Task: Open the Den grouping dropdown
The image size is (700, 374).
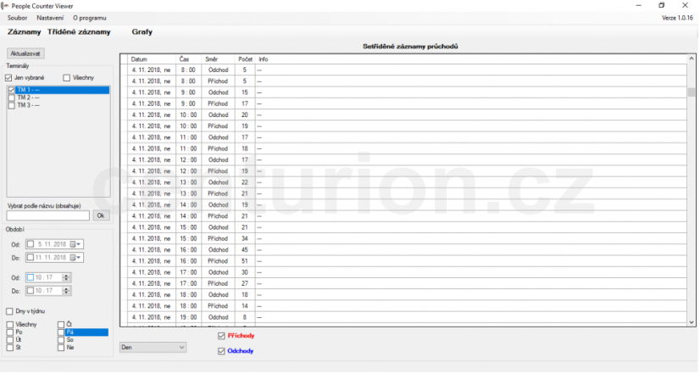Action: 153,348
